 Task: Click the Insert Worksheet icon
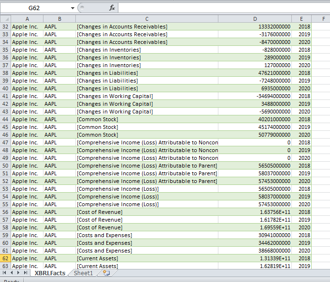pyautogui.click(x=106, y=273)
